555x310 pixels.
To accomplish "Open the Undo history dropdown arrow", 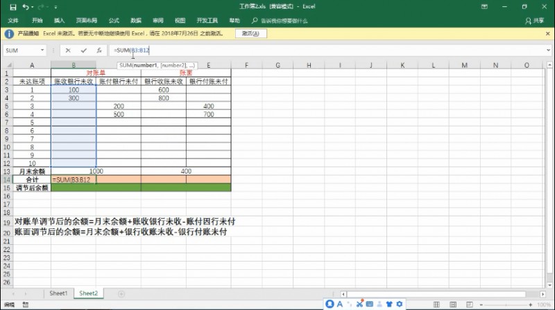I will tap(33, 7).
